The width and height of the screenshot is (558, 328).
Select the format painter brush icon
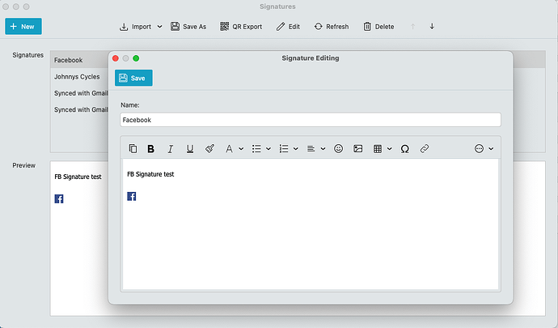click(209, 149)
